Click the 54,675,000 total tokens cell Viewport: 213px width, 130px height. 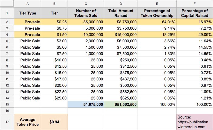(x=86, y=104)
